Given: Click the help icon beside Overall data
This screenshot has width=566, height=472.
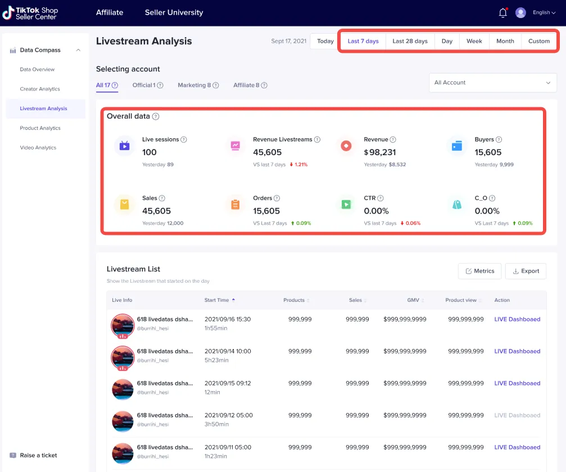Looking at the screenshot, I should pyautogui.click(x=156, y=116).
